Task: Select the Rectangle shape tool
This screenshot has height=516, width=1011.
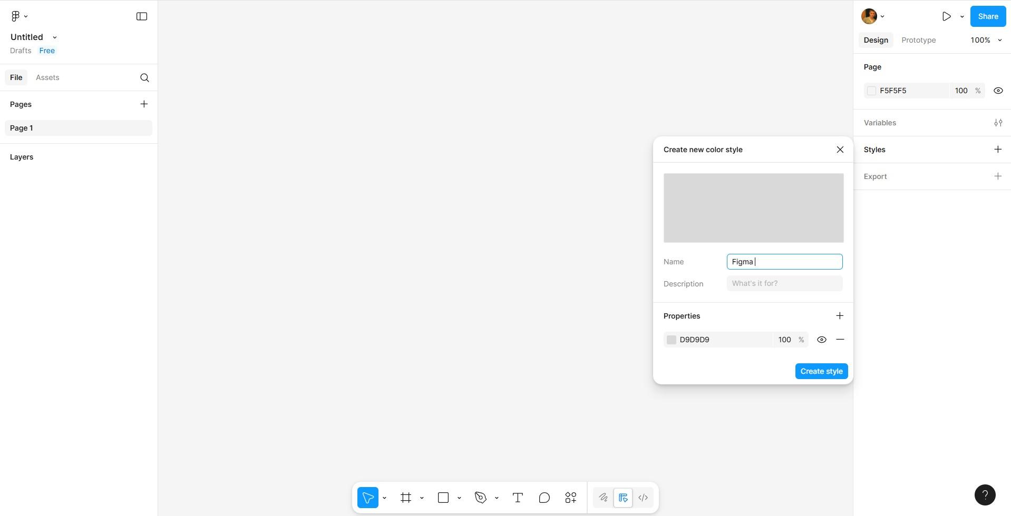Action: click(x=443, y=498)
